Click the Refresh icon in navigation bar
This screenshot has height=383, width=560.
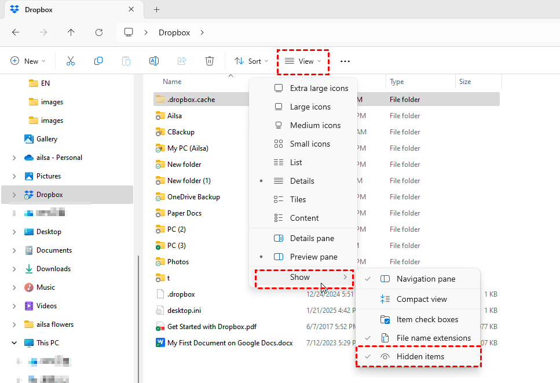coord(99,32)
